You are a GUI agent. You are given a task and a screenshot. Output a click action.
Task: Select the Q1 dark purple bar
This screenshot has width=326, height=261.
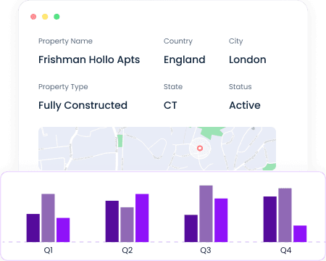33,228
